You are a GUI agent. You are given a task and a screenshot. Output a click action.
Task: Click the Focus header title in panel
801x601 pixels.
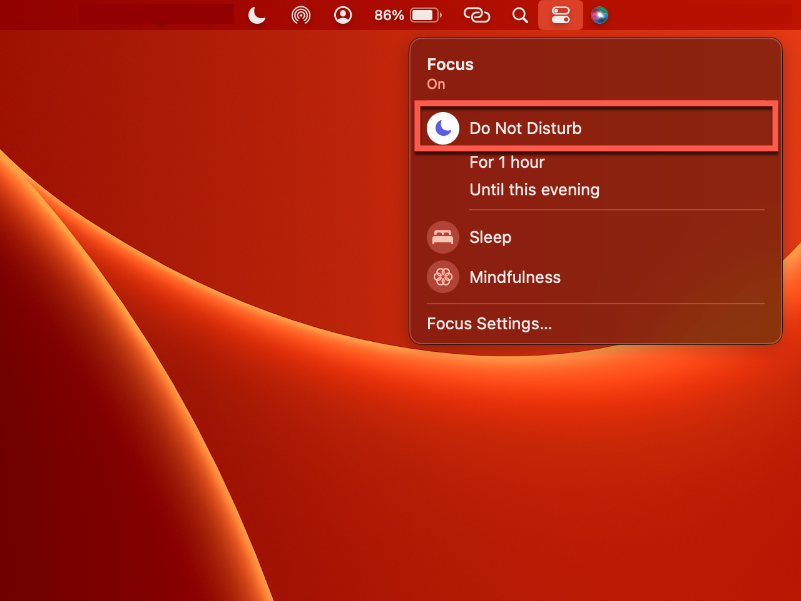[x=450, y=64]
